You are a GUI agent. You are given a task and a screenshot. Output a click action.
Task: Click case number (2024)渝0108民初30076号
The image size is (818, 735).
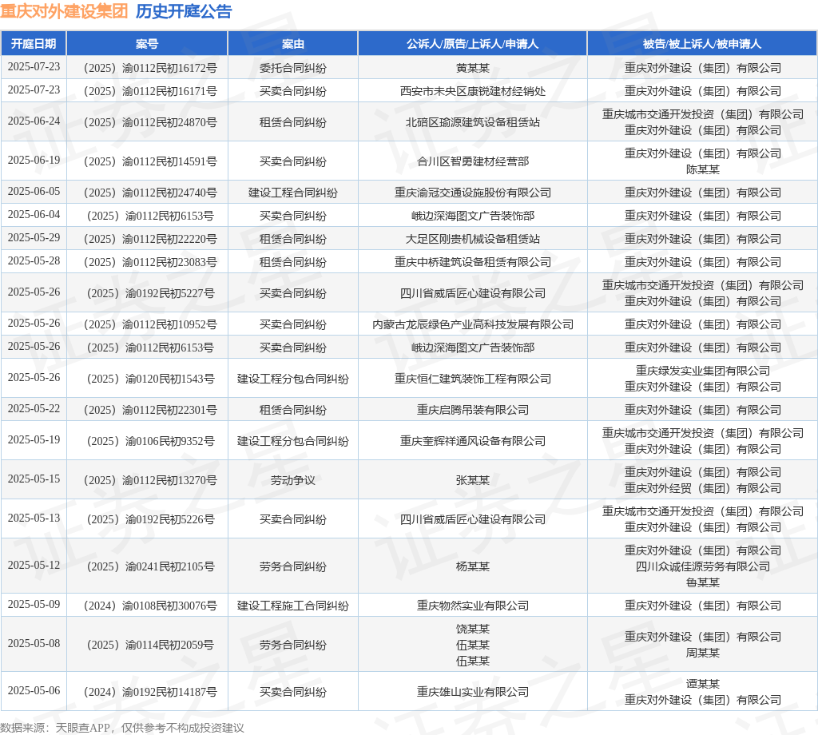coord(150,606)
